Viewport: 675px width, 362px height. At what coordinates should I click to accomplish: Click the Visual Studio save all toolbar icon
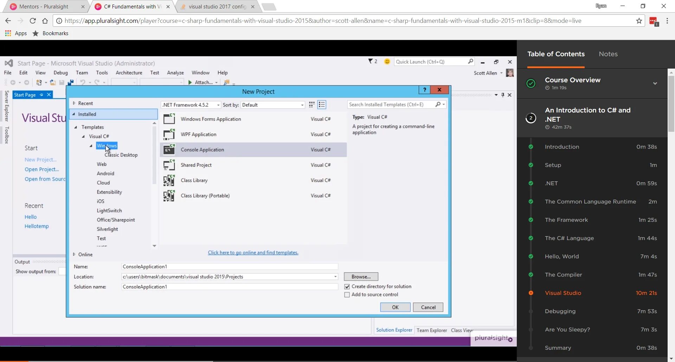click(70, 82)
